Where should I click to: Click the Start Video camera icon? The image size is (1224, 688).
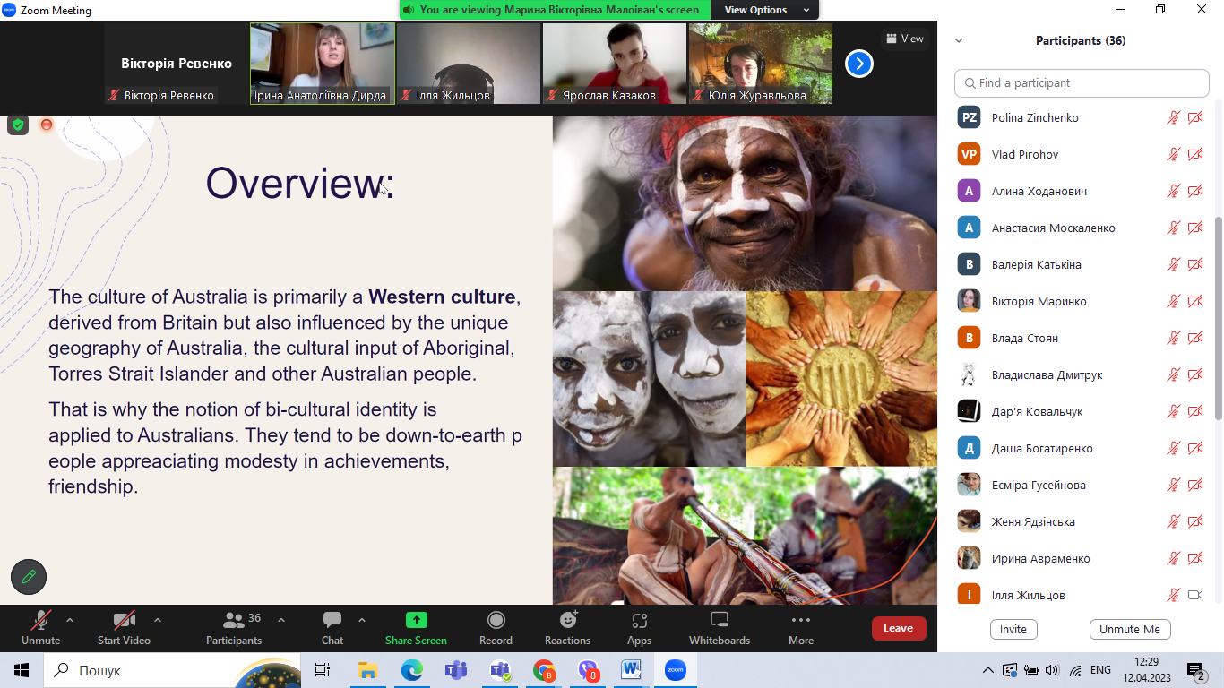(124, 620)
